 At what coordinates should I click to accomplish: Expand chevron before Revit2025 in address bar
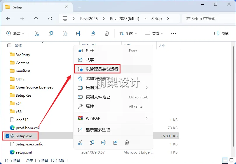point(74,19)
